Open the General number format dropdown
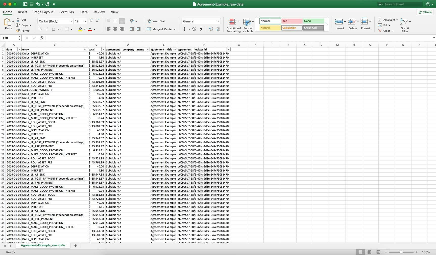 coord(201,21)
